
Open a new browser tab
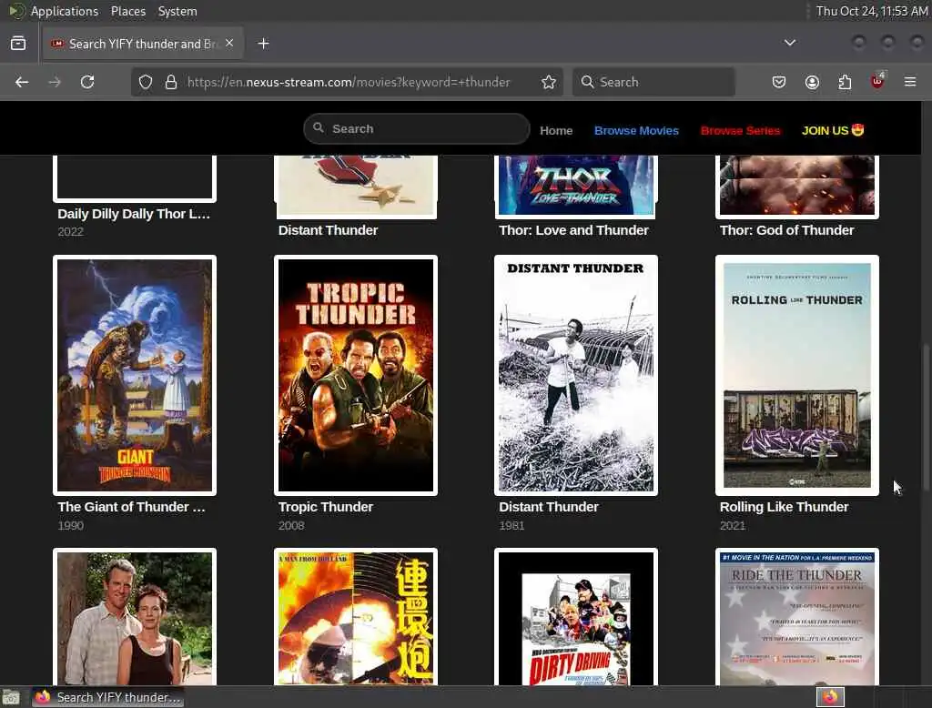coord(263,44)
